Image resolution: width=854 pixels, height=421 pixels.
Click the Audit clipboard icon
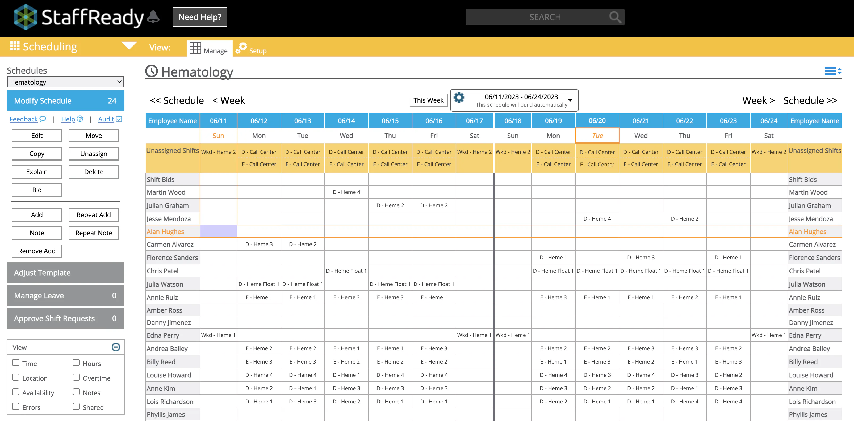(119, 119)
